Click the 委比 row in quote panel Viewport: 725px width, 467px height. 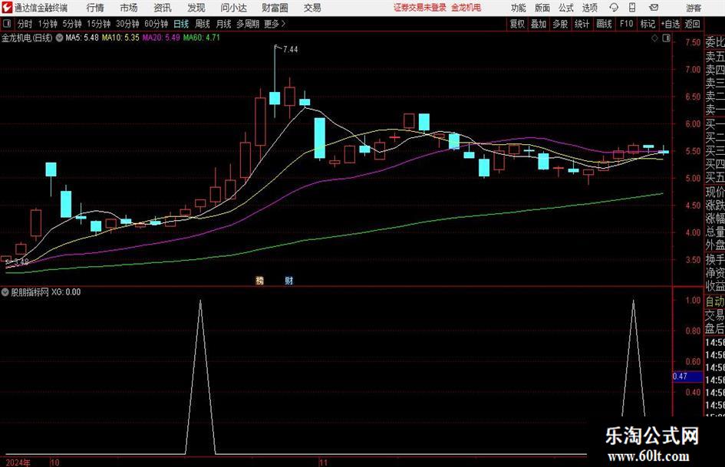(x=715, y=42)
